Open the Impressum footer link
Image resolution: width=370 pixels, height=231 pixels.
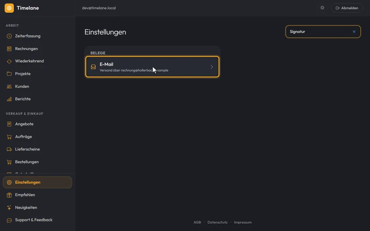pos(243,222)
